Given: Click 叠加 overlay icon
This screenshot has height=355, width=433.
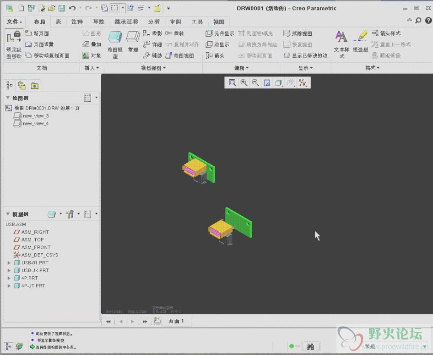Looking at the screenshot, I should pos(92,44).
